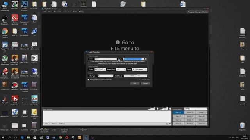The height and width of the screenshot is (140, 250).
Task: Click the Split files unit field
Action: 142,76
